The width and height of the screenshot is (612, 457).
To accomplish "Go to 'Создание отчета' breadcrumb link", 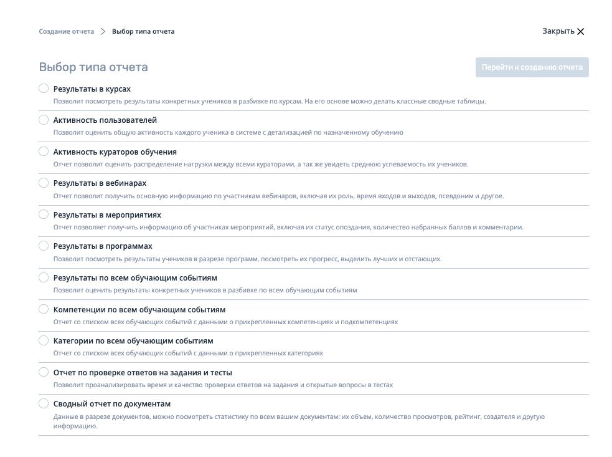I will (x=67, y=31).
